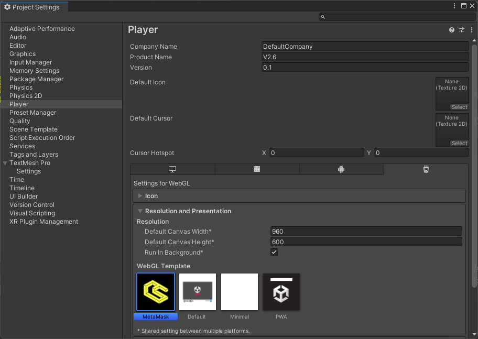Select Quality in the settings list
478x339 pixels.
tap(20, 121)
